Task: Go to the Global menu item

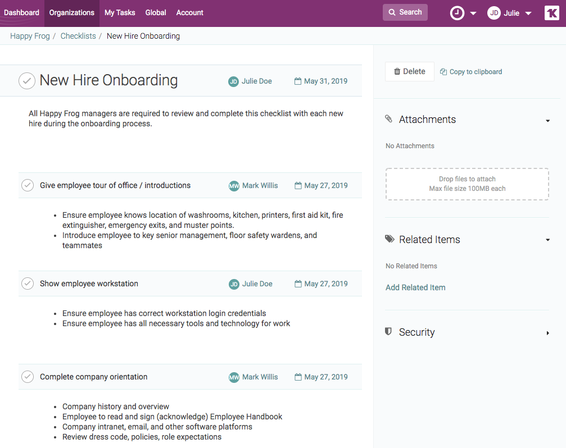Action: pos(156,13)
